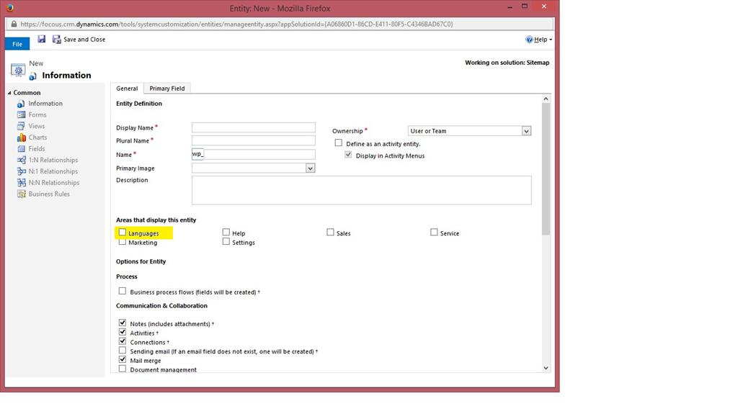The image size is (738, 414).
Task: Click the Help question mark icon
Action: pyautogui.click(x=529, y=40)
